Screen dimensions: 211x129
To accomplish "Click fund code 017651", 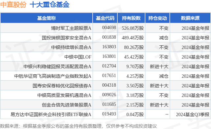I will click(x=109, y=75).
